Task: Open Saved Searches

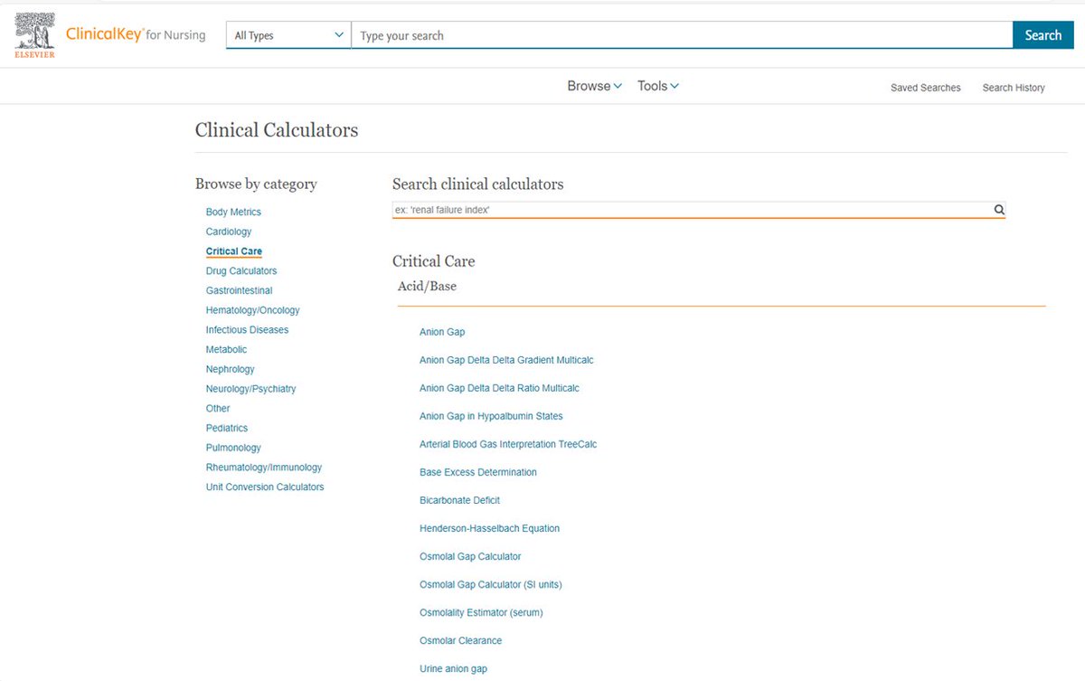Action: click(x=925, y=88)
